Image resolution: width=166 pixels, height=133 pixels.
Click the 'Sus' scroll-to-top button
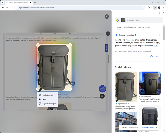point(102,96)
